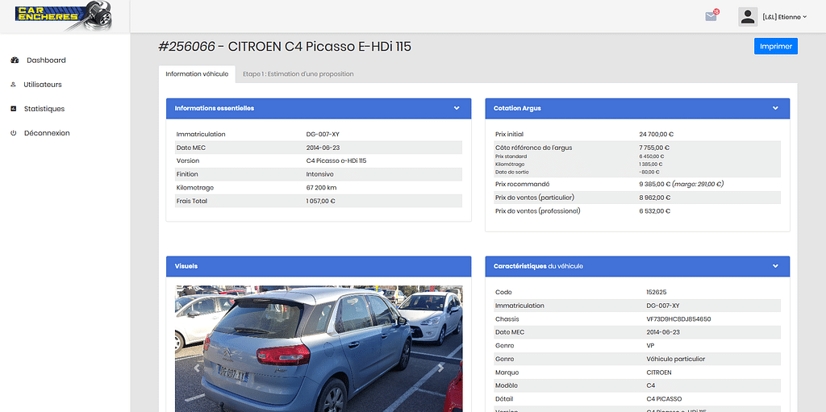The height and width of the screenshot is (412, 826).
Task: Select the Statistiques chart icon
Action: pos(13,109)
